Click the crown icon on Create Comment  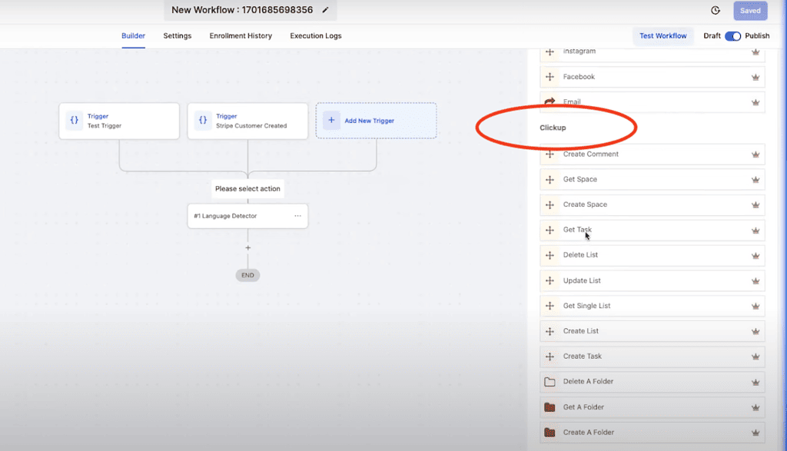click(755, 154)
